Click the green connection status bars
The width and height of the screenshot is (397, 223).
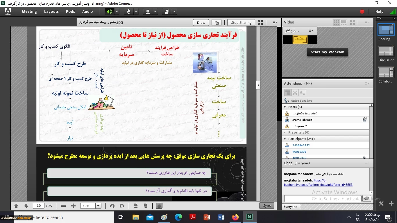click(x=393, y=12)
